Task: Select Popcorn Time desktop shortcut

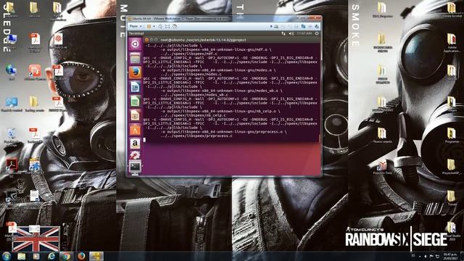Action: (382, 167)
